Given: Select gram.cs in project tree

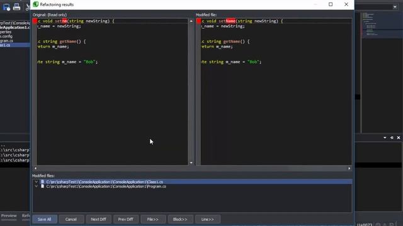Looking at the screenshot, I should tap(7, 41).
